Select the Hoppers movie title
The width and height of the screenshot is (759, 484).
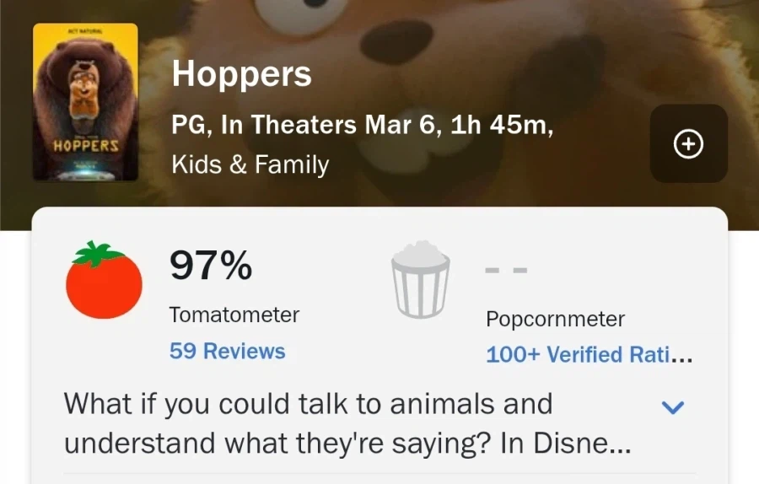[241, 74]
